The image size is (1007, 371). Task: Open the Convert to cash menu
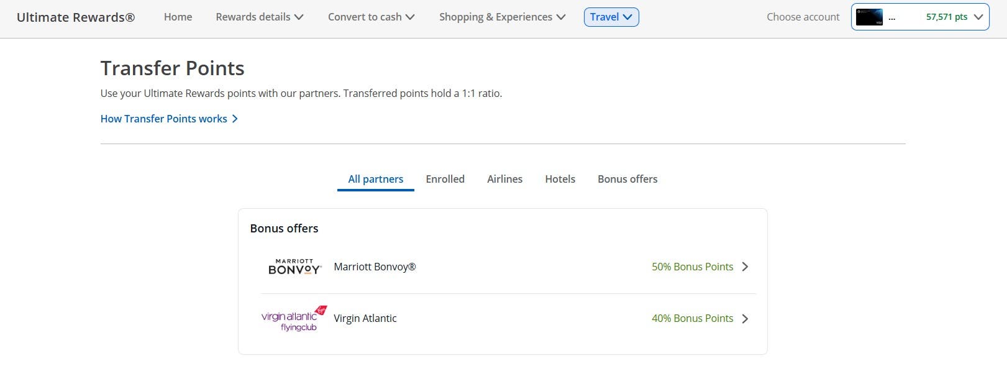[371, 17]
